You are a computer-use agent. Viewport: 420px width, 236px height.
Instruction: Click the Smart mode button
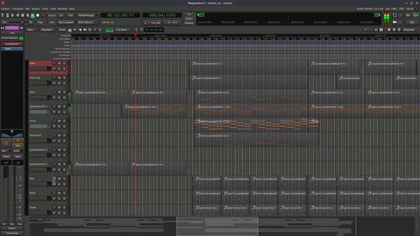point(62,29)
